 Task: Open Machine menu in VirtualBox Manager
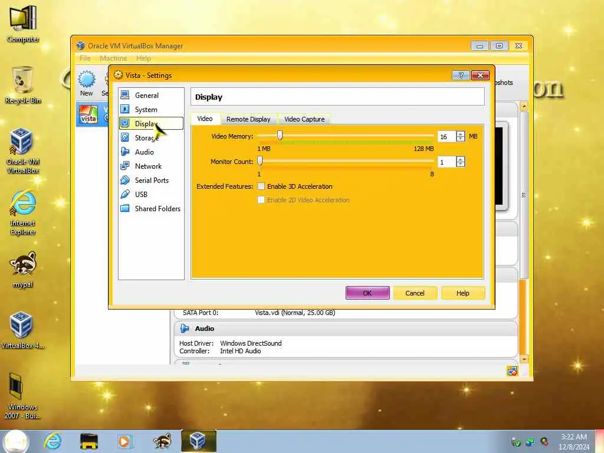[113, 58]
